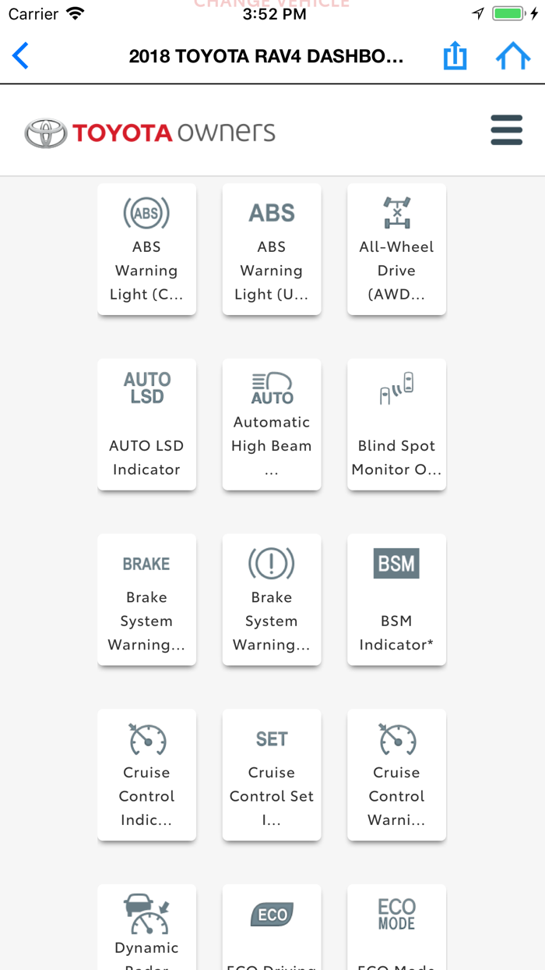View the Dynamic Radar indicator tile

tap(146, 928)
